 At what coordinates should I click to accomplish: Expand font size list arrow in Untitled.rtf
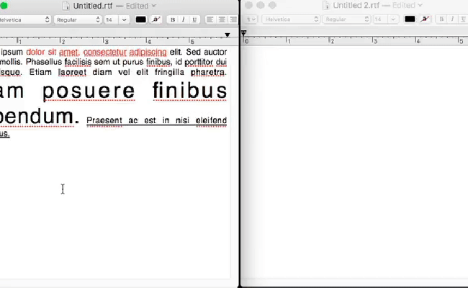[124, 19]
